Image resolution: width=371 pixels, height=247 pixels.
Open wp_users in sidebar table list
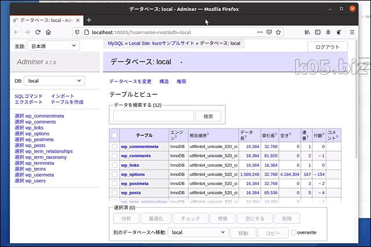tap(35, 181)
